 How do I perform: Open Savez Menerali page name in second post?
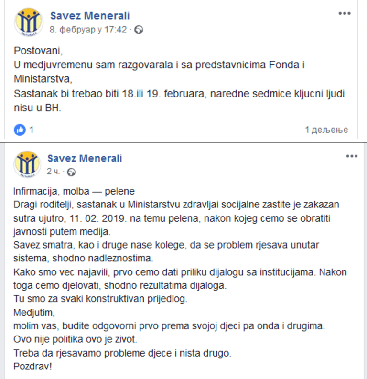(x=85, y=158)
